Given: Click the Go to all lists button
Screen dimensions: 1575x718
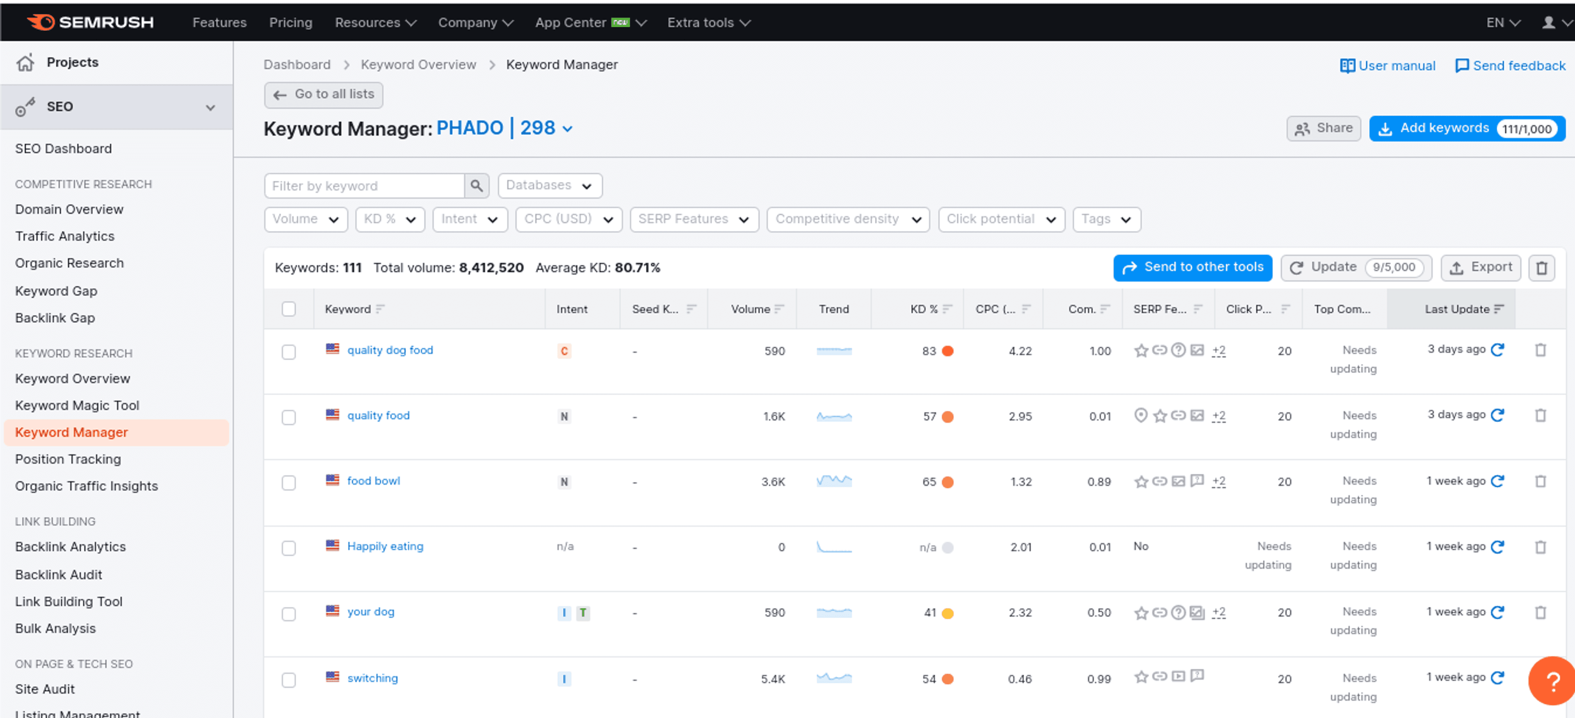Looking at the screenshot, I should [324, 95].
